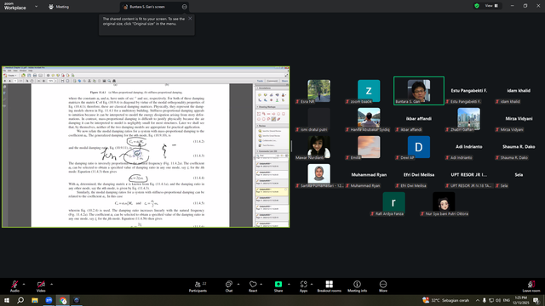Click the Estu Pangabekti F. name tile

click(x=469, y=91)
